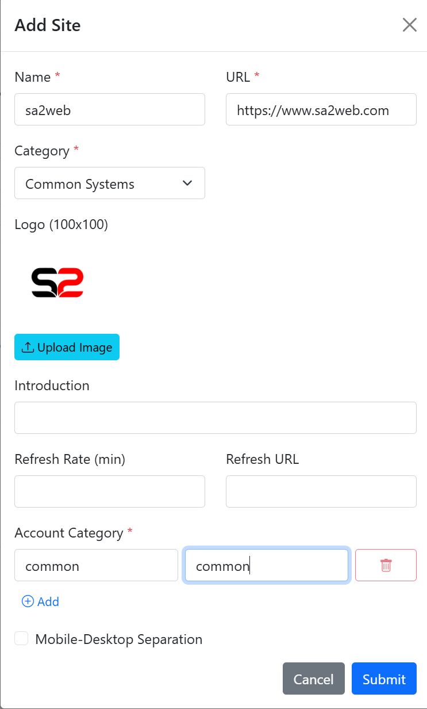Image resolution: width=427 pixels, height=709 pixels.
Task: Focus the Refresh Rate (min) input
Action: pyautogui.click(x=110, y=491)
